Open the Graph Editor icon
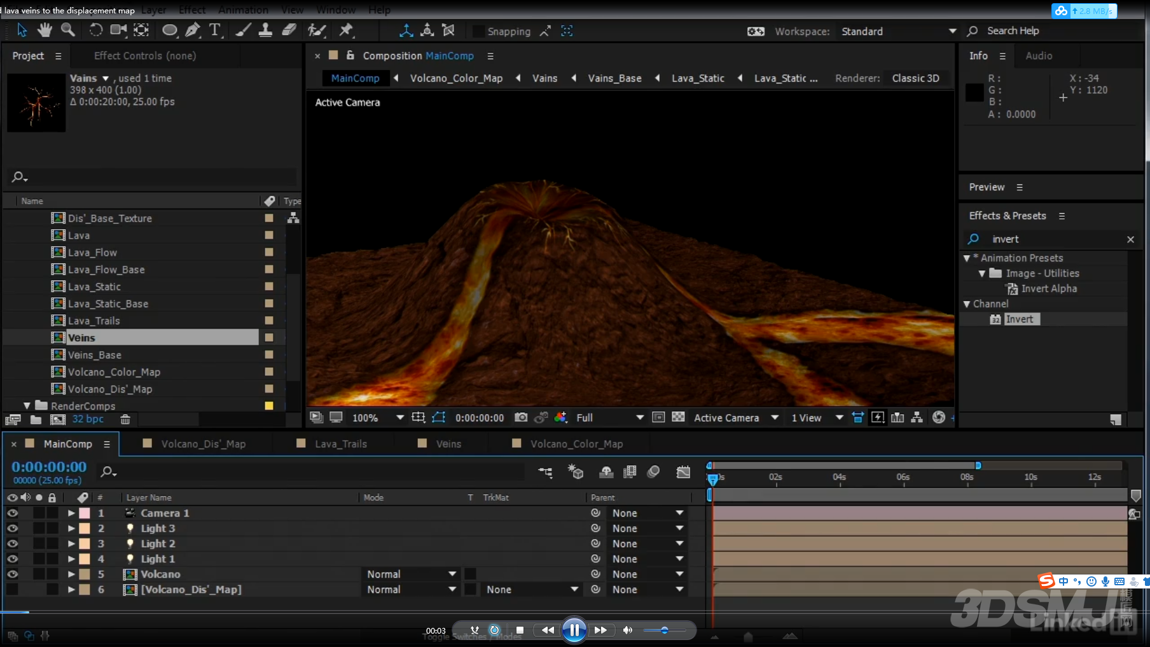The height and width of the screenshot is (647, 1150). tap(683, 472)
